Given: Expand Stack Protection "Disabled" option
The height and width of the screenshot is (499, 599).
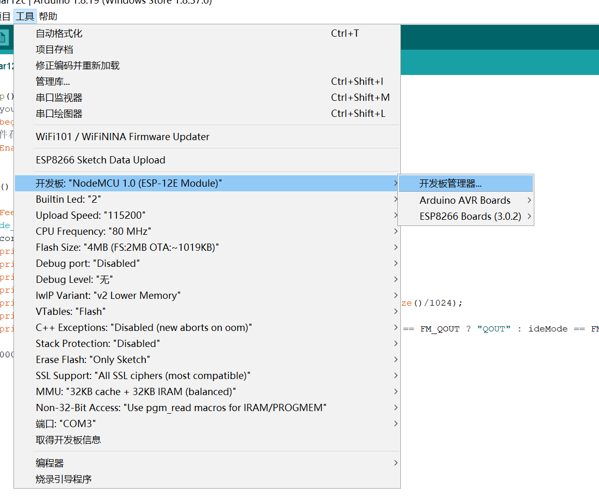Looking at the screenshot, I should [207, 343].
